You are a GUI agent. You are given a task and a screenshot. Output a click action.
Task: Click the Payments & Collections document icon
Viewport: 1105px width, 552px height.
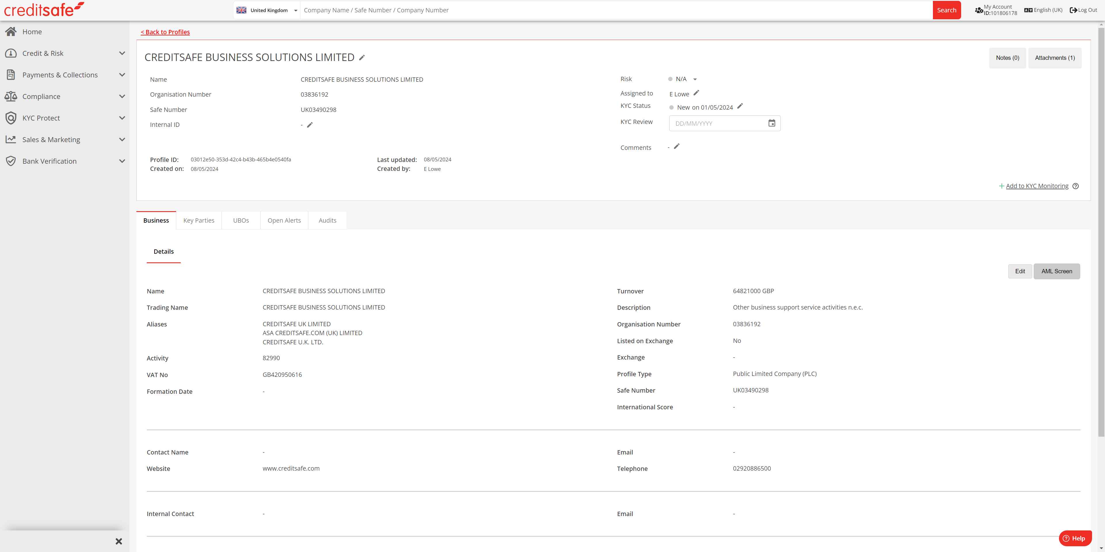tap(11, 75)
